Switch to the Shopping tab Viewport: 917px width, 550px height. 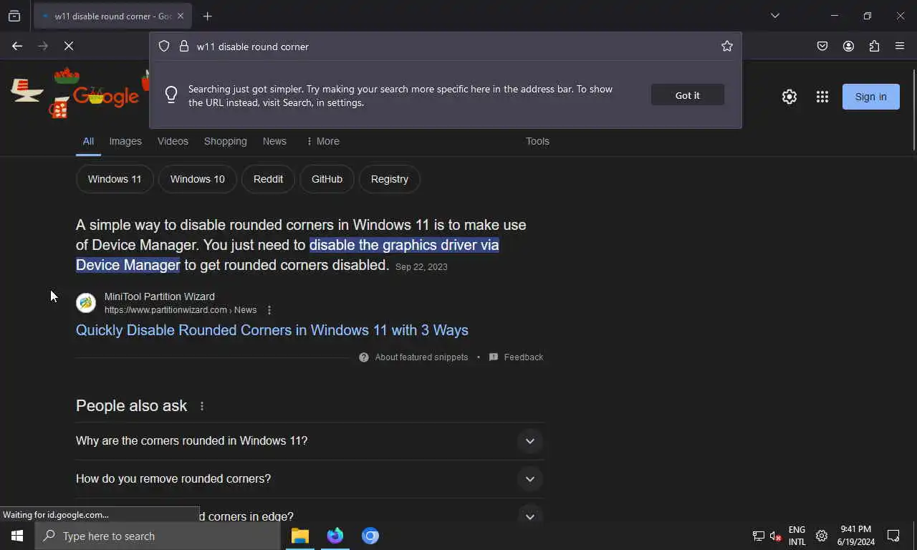tap(225, 141)
